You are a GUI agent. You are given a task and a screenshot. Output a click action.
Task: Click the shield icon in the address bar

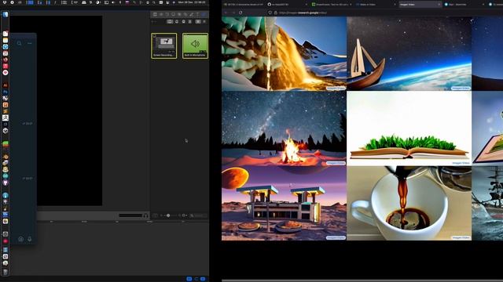pyautogui.click(x=270, y=13)
